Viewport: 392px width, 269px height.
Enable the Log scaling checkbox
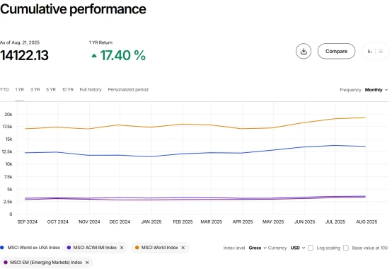point(311,248)
